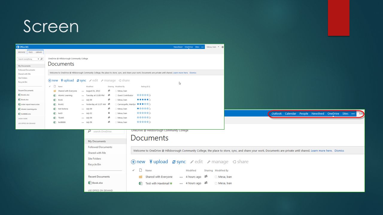
Task: Click sharing icon in August 01, 2013 row
Action: click(109, 91)
